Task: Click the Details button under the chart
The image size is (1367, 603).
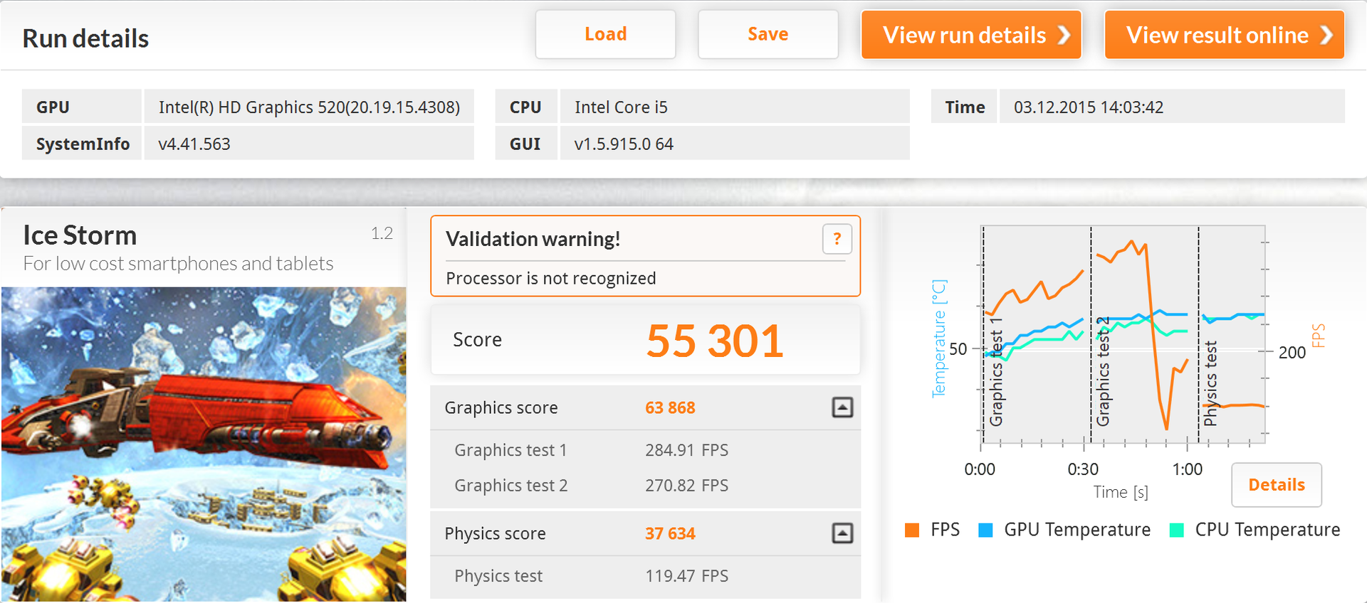Action: [1277, 485]
